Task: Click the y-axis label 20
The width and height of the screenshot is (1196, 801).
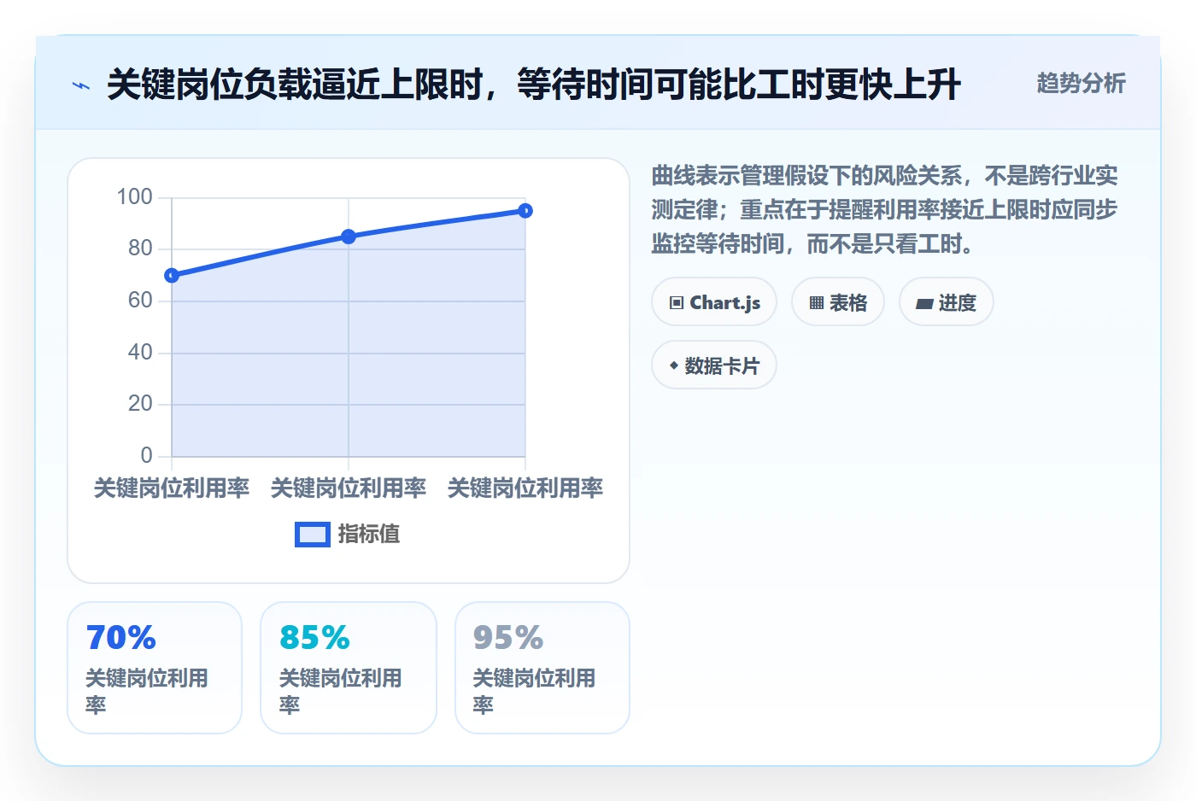Action: [140, 404]
